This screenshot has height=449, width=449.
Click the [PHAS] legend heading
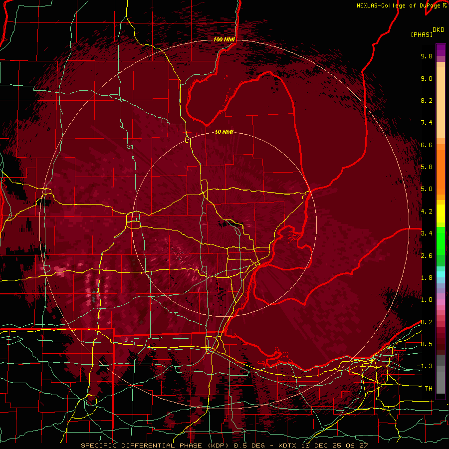422,34
